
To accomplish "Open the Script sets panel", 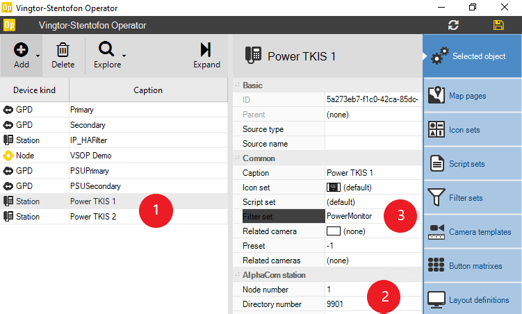I will click(472, 164).
